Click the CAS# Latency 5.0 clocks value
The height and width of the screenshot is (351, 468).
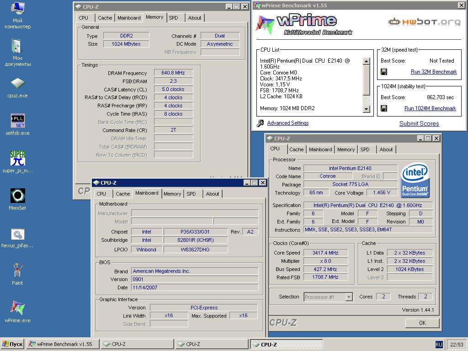click(173, 89)
